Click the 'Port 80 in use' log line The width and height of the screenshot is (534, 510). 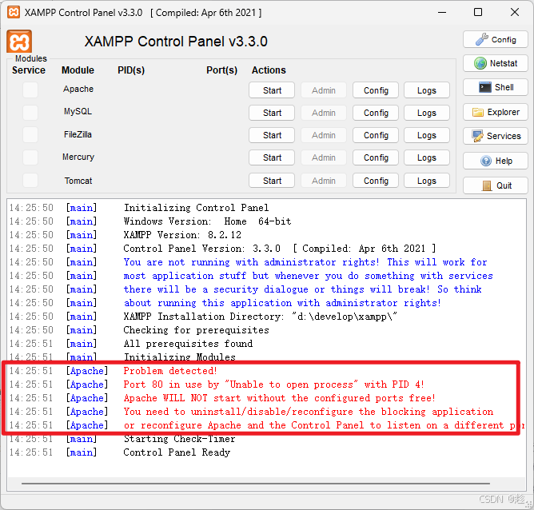click(273, 384)
